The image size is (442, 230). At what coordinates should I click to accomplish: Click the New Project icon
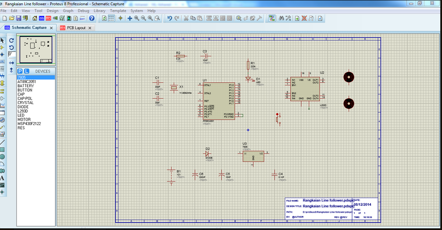[x=5, y=18]
